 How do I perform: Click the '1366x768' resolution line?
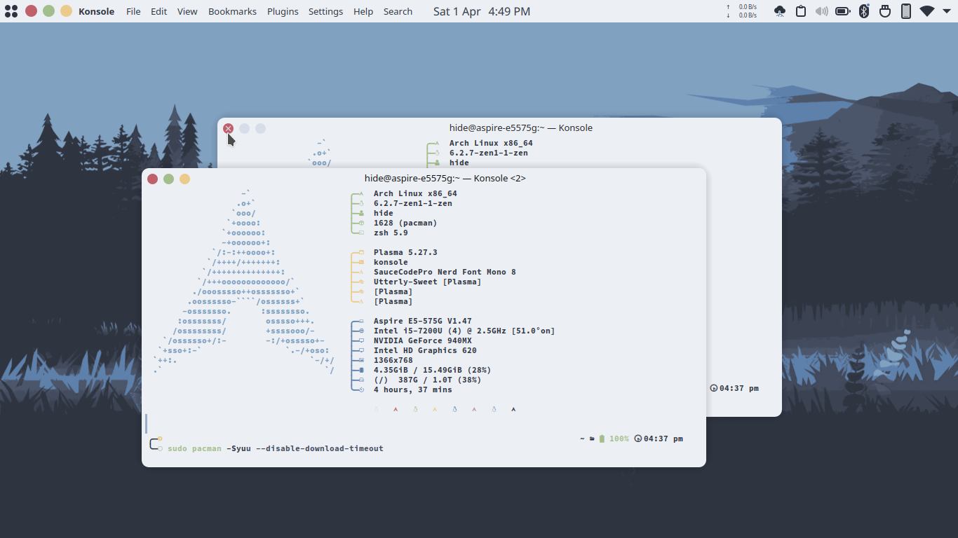pos(393,360)
